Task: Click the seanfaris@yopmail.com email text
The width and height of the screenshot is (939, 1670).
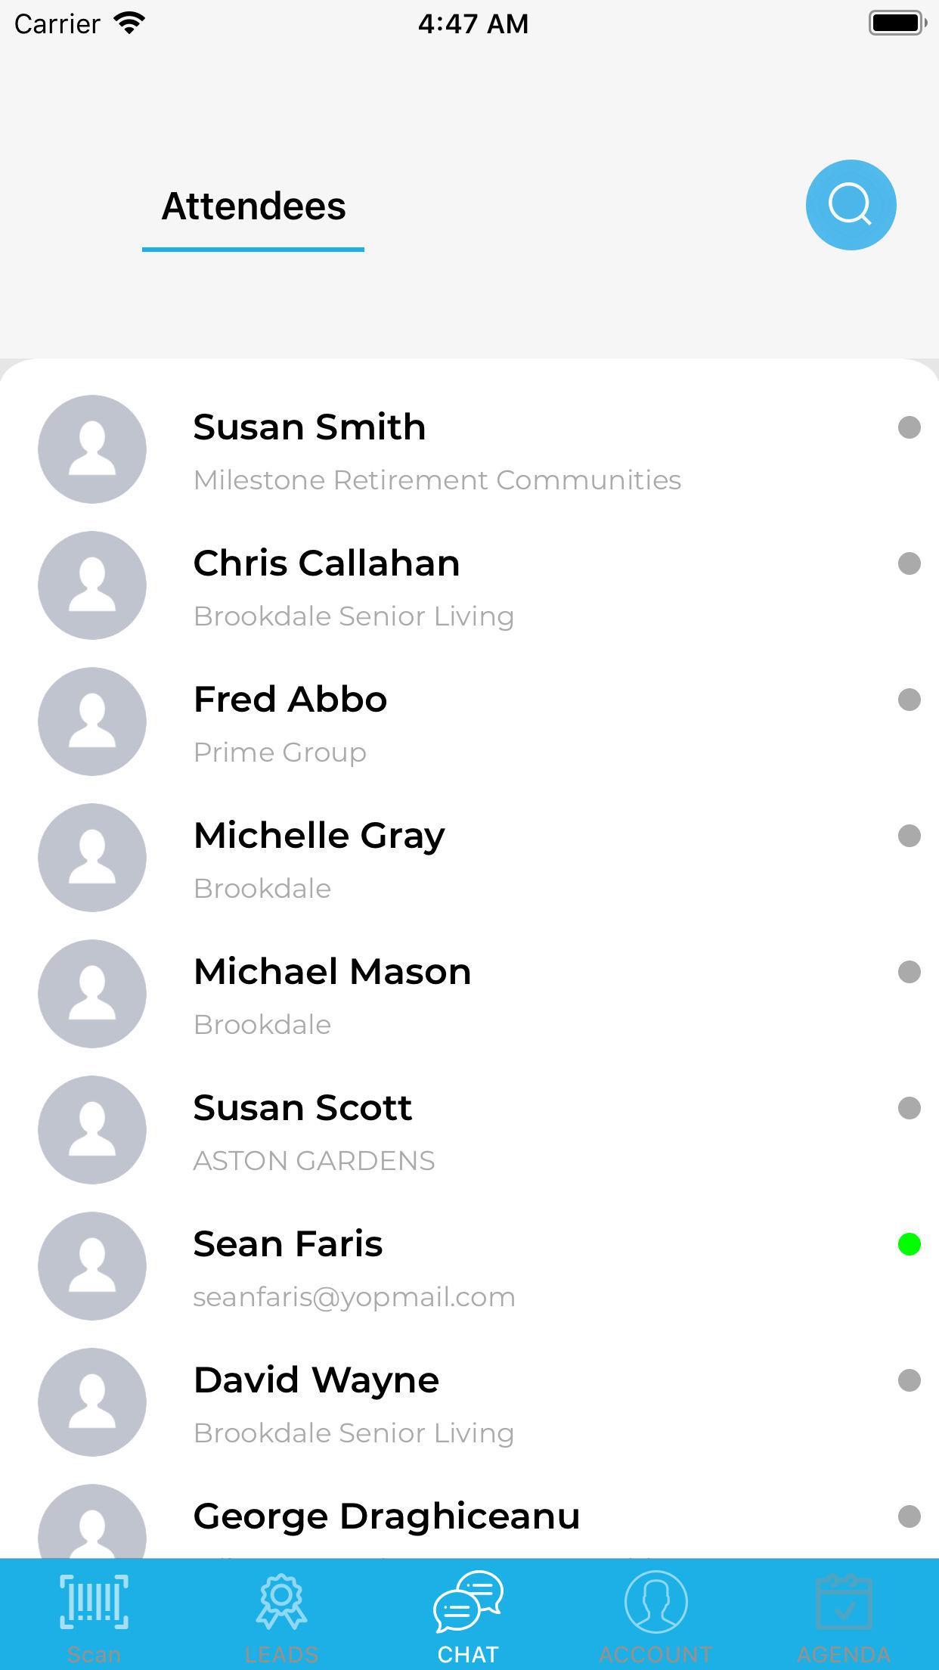Action: pos(354,1297)
